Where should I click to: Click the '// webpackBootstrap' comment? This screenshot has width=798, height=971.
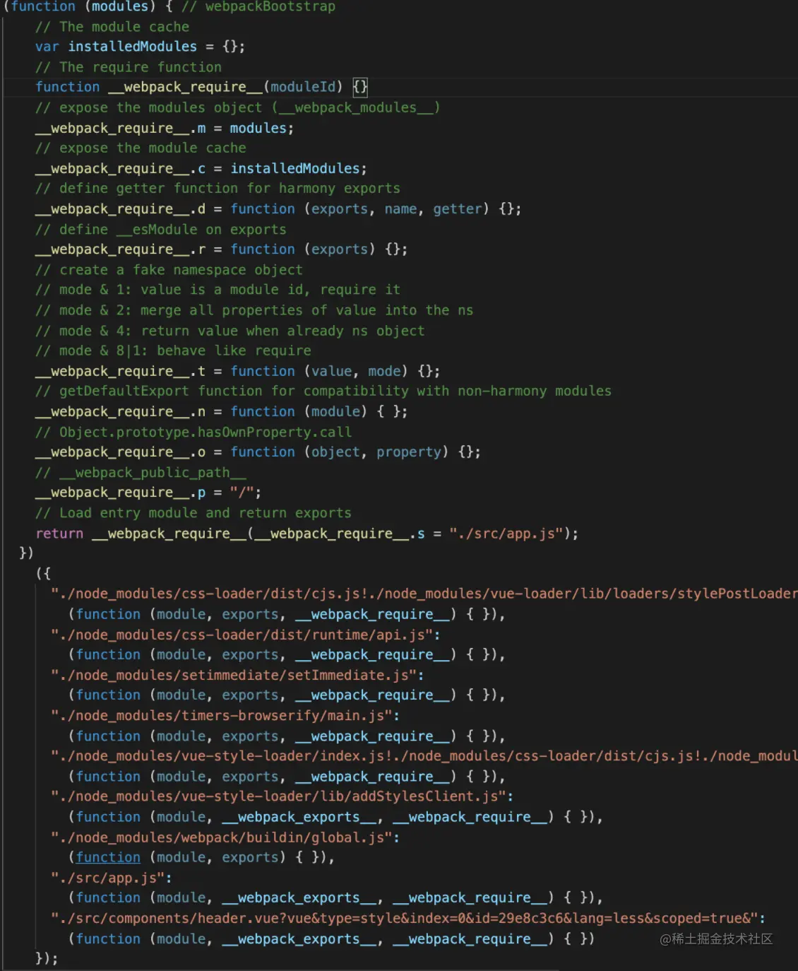(258, 6)
